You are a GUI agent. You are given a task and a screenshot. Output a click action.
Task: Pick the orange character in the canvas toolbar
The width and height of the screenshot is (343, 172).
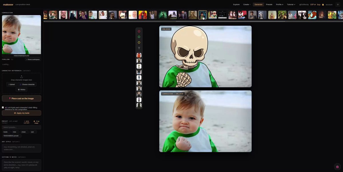139,55
